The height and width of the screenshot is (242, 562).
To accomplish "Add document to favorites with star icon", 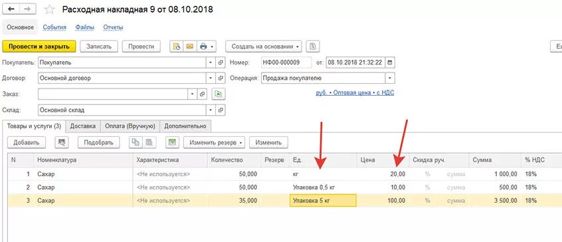I will [x=49, y=10].
